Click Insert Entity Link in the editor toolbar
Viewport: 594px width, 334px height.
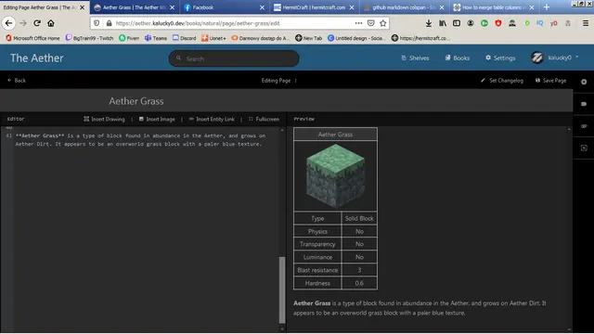pyautogui.click(x=212, y=119)
